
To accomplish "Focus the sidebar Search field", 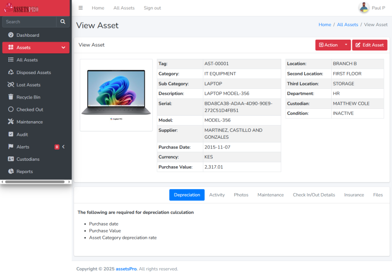I will click(29, 22).
